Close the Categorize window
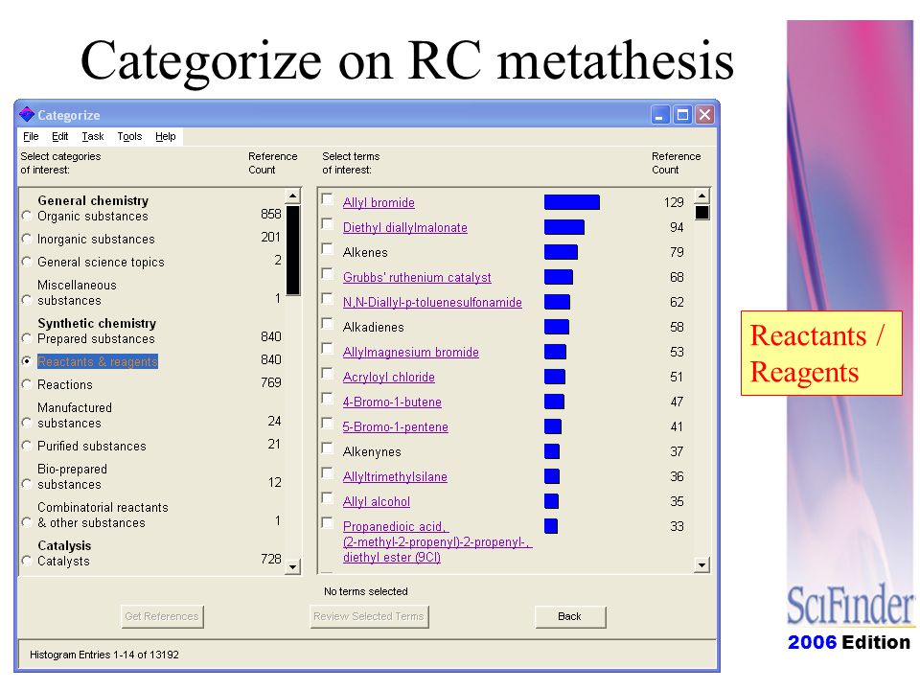 coord(704,114)
